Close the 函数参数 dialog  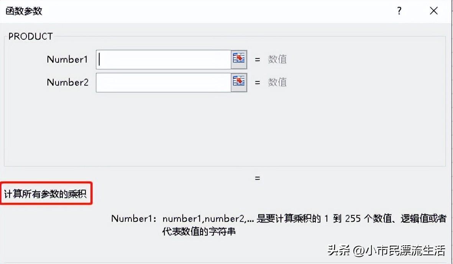[x=433, y=11]
